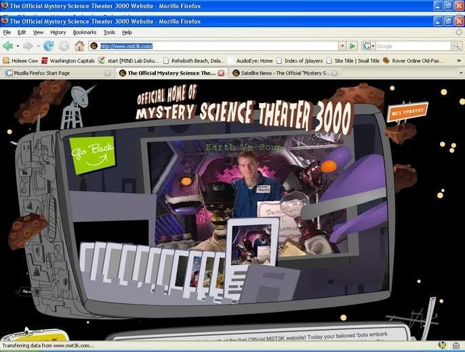This screenshot has width=465, height=352.
Task: Select The Official Mystery Science The... tab
Action: (x=171, y=73)
